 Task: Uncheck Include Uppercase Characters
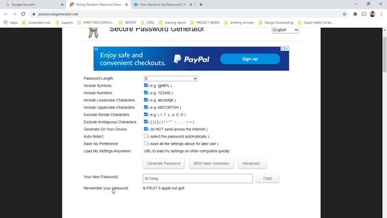coord(146,107)
